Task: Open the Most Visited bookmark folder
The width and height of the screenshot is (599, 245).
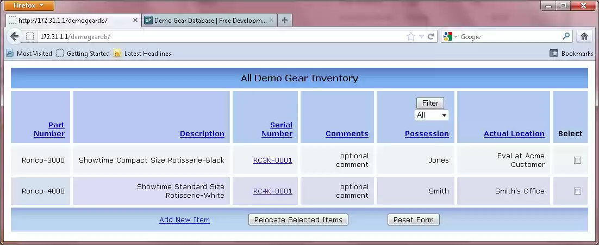Action: [x=29, y=53]
